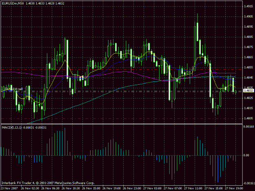Click the 26 Nov 23:00 time label

132,189
